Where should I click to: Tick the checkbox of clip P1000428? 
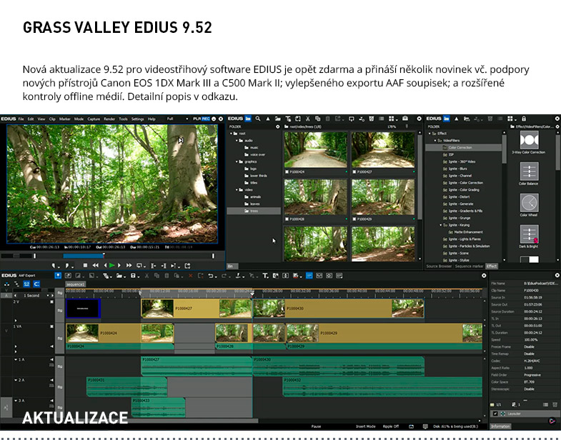click(287, 219)
